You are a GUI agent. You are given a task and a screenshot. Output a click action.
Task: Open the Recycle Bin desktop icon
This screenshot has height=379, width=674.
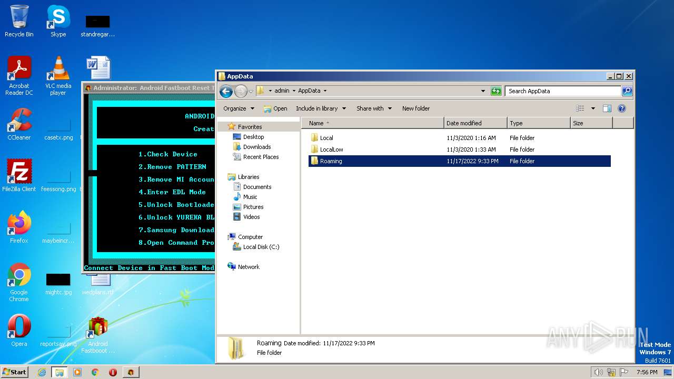click(x=19, y=21)
